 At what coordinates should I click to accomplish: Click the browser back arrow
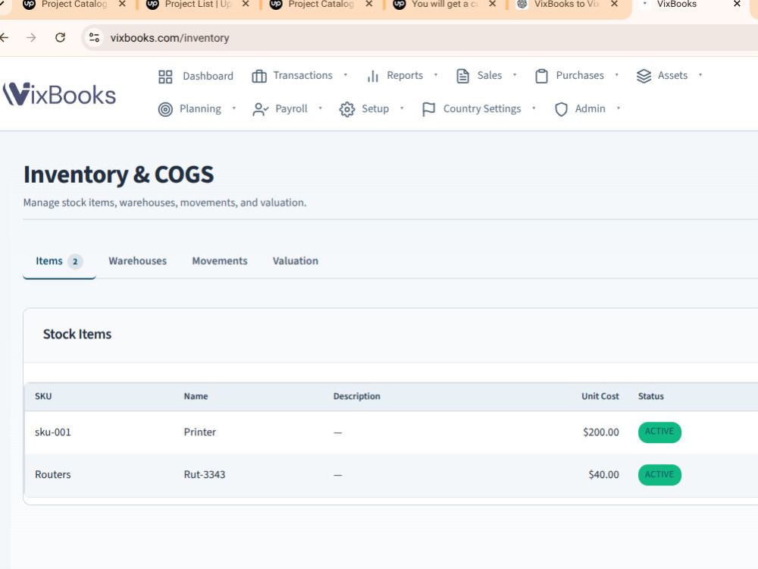[5, 38]
